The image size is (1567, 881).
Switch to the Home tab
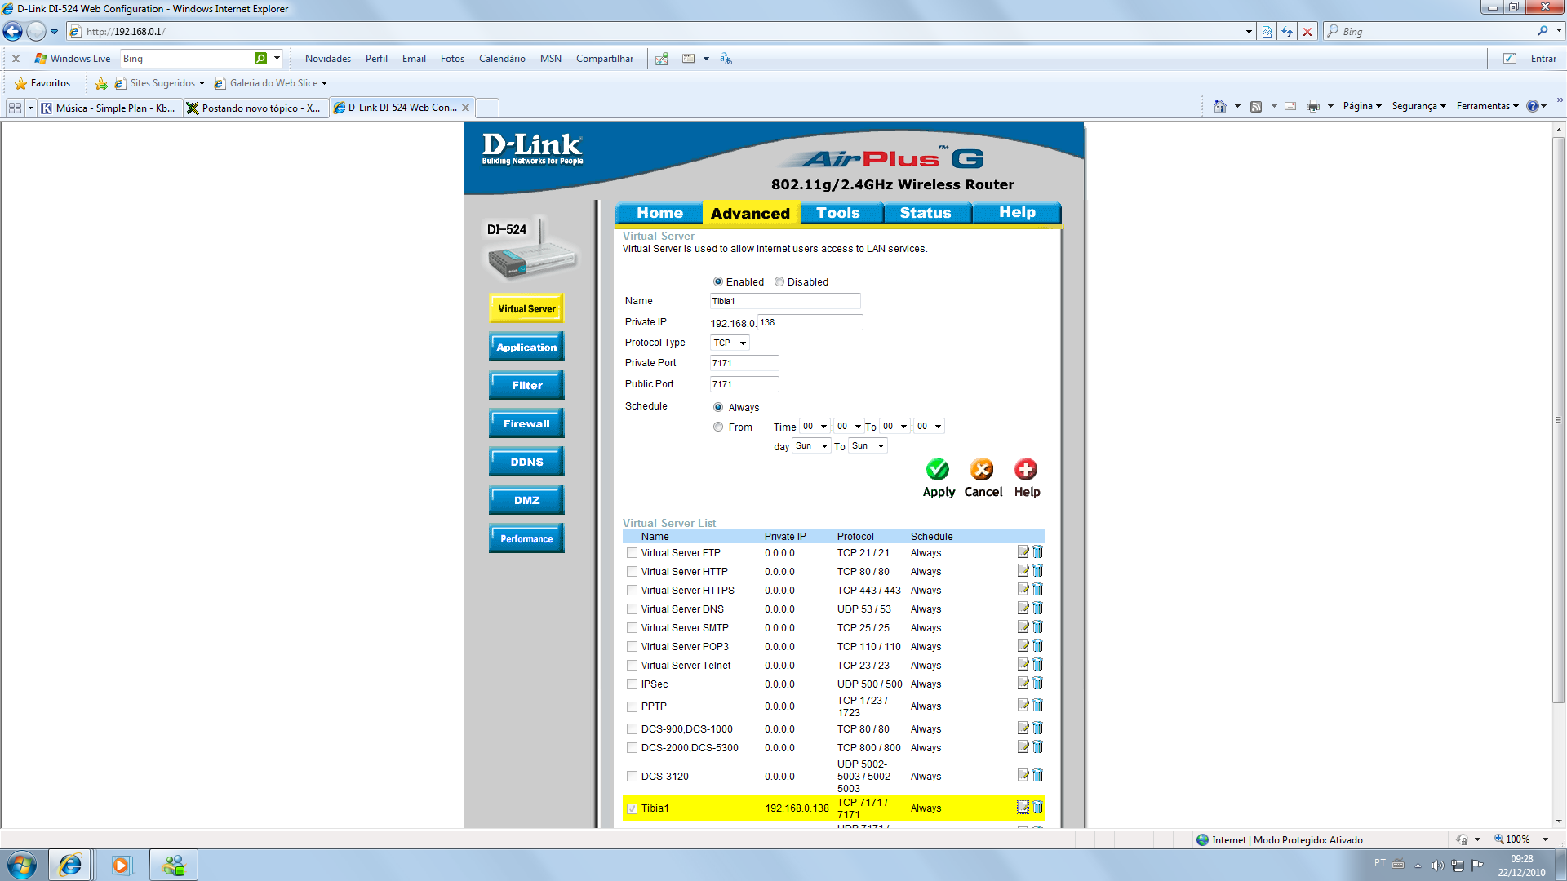[x=659, y=213]
